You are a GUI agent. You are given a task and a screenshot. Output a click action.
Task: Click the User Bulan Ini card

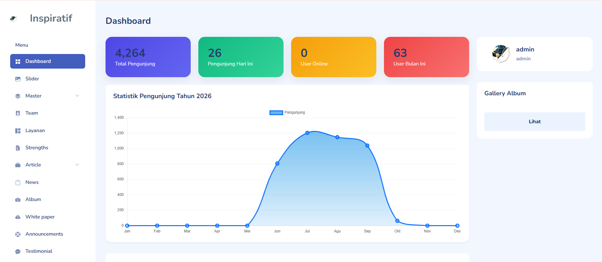click(427, 57)
